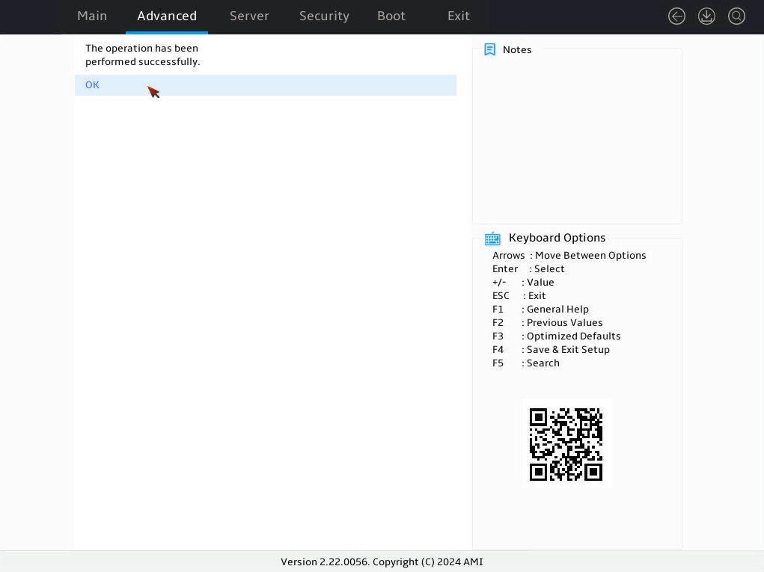Click the Notes bookmark icon
Screen dimensions: 764x572
pyautogui.click(x=489, y=49)
